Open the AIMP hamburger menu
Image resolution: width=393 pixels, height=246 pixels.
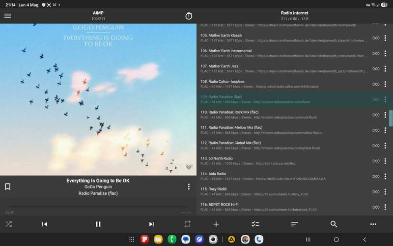pyautogui.click(x=7, y=16)
